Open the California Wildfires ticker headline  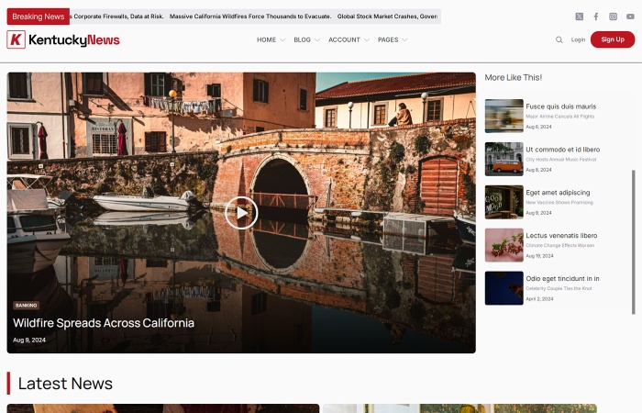[250, 17]
